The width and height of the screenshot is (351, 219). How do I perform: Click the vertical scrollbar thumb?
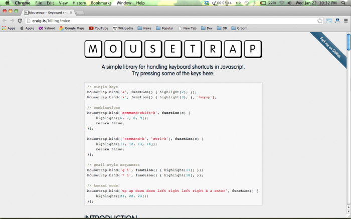coord(348,42)
